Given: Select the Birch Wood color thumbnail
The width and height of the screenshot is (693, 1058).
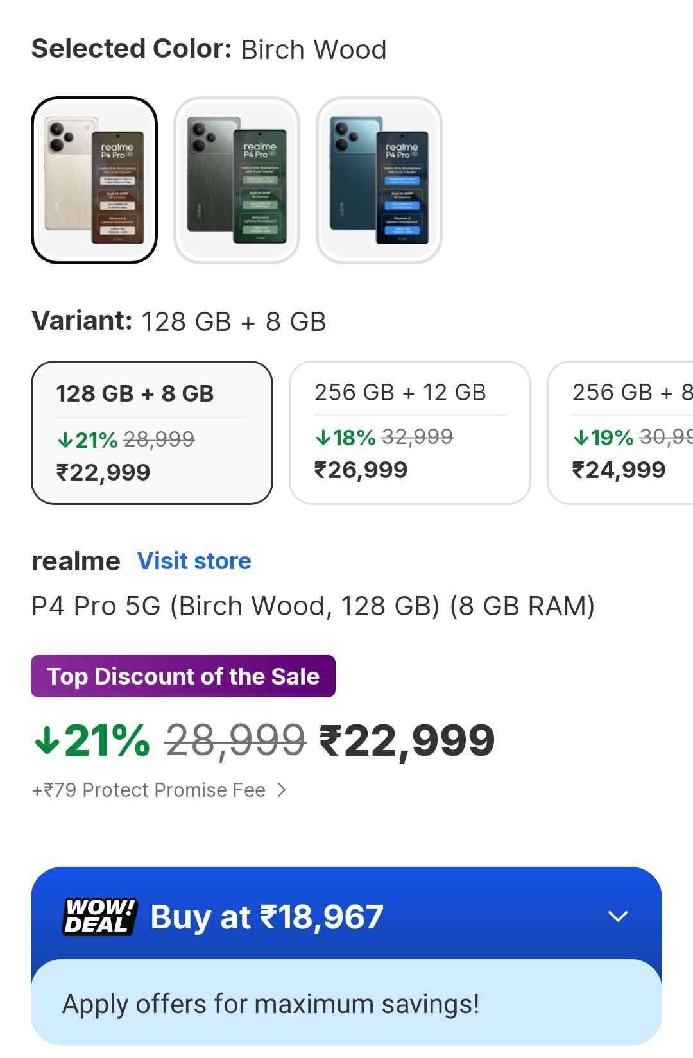Looking at the screenshot, I should pyautogui.click(x=94, y=180).
